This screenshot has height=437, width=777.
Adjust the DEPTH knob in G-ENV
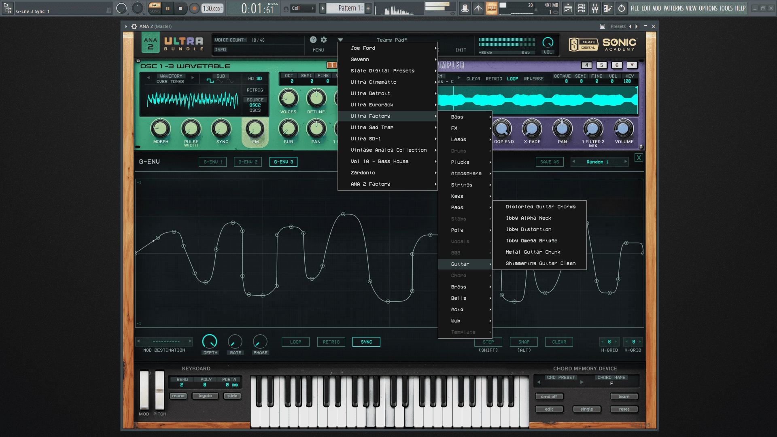pyautogui.click(x=210, y=342)
